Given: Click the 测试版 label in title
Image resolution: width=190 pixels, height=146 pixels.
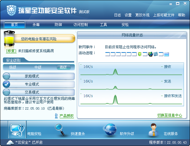Looking at the screenshot, I should pos(84,12).
